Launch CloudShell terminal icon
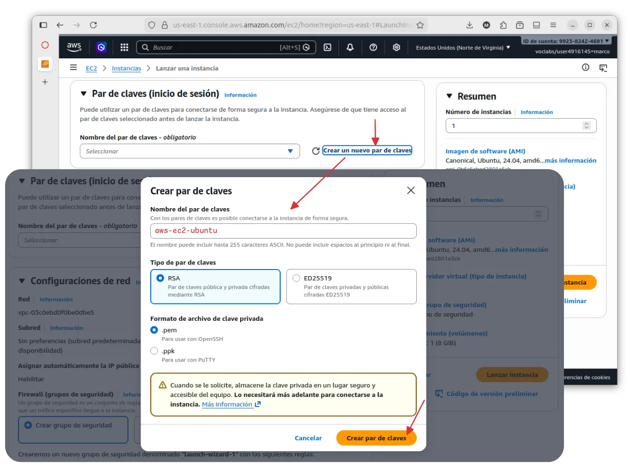 (328, 47)
